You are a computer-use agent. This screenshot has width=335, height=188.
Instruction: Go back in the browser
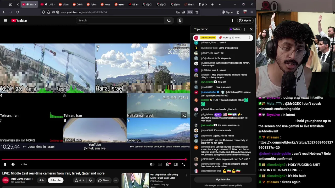point(4,12)
